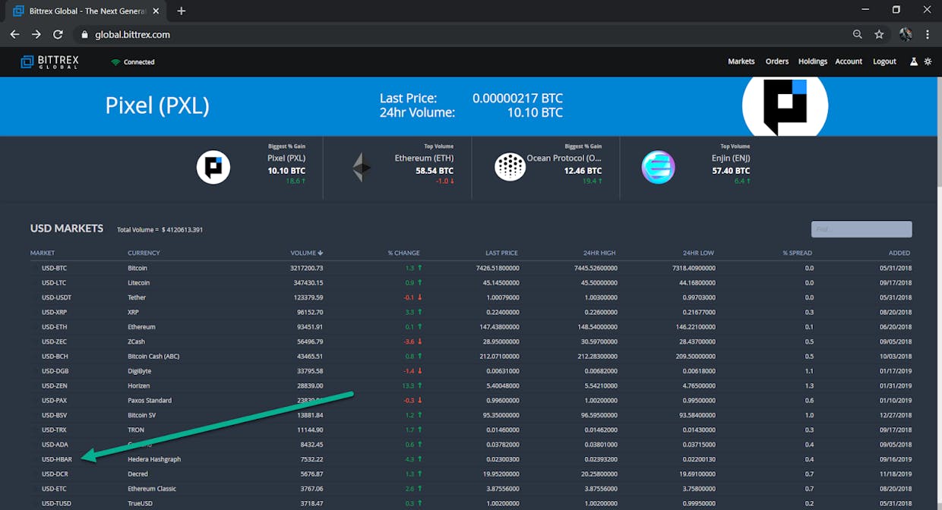Open the USD-DGB market row
Screen dimensions: 942x510
pos(470,371)
